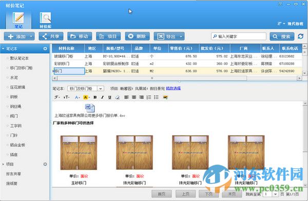Select the 彩钢移门 table row
This screenshot has height=201, width=308.
tap(177, 64)
